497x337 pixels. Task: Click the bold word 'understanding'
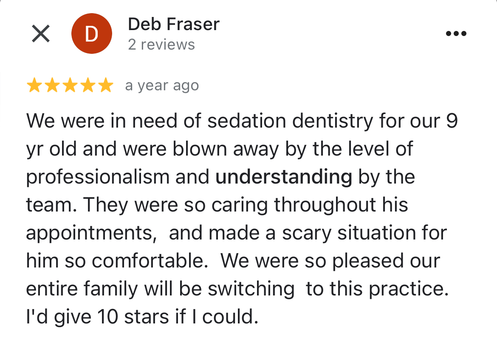[284, 177]
